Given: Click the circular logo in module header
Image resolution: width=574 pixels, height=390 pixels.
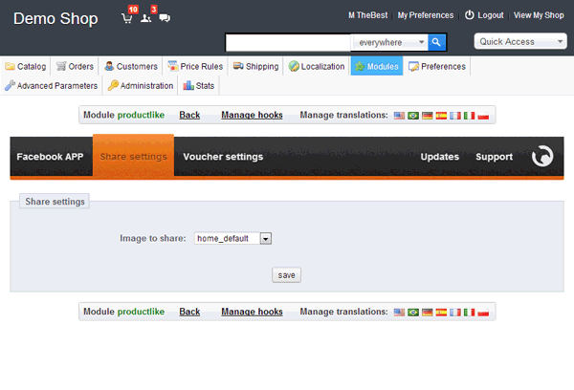Looking at the screenshot, I should click(542, 157).
